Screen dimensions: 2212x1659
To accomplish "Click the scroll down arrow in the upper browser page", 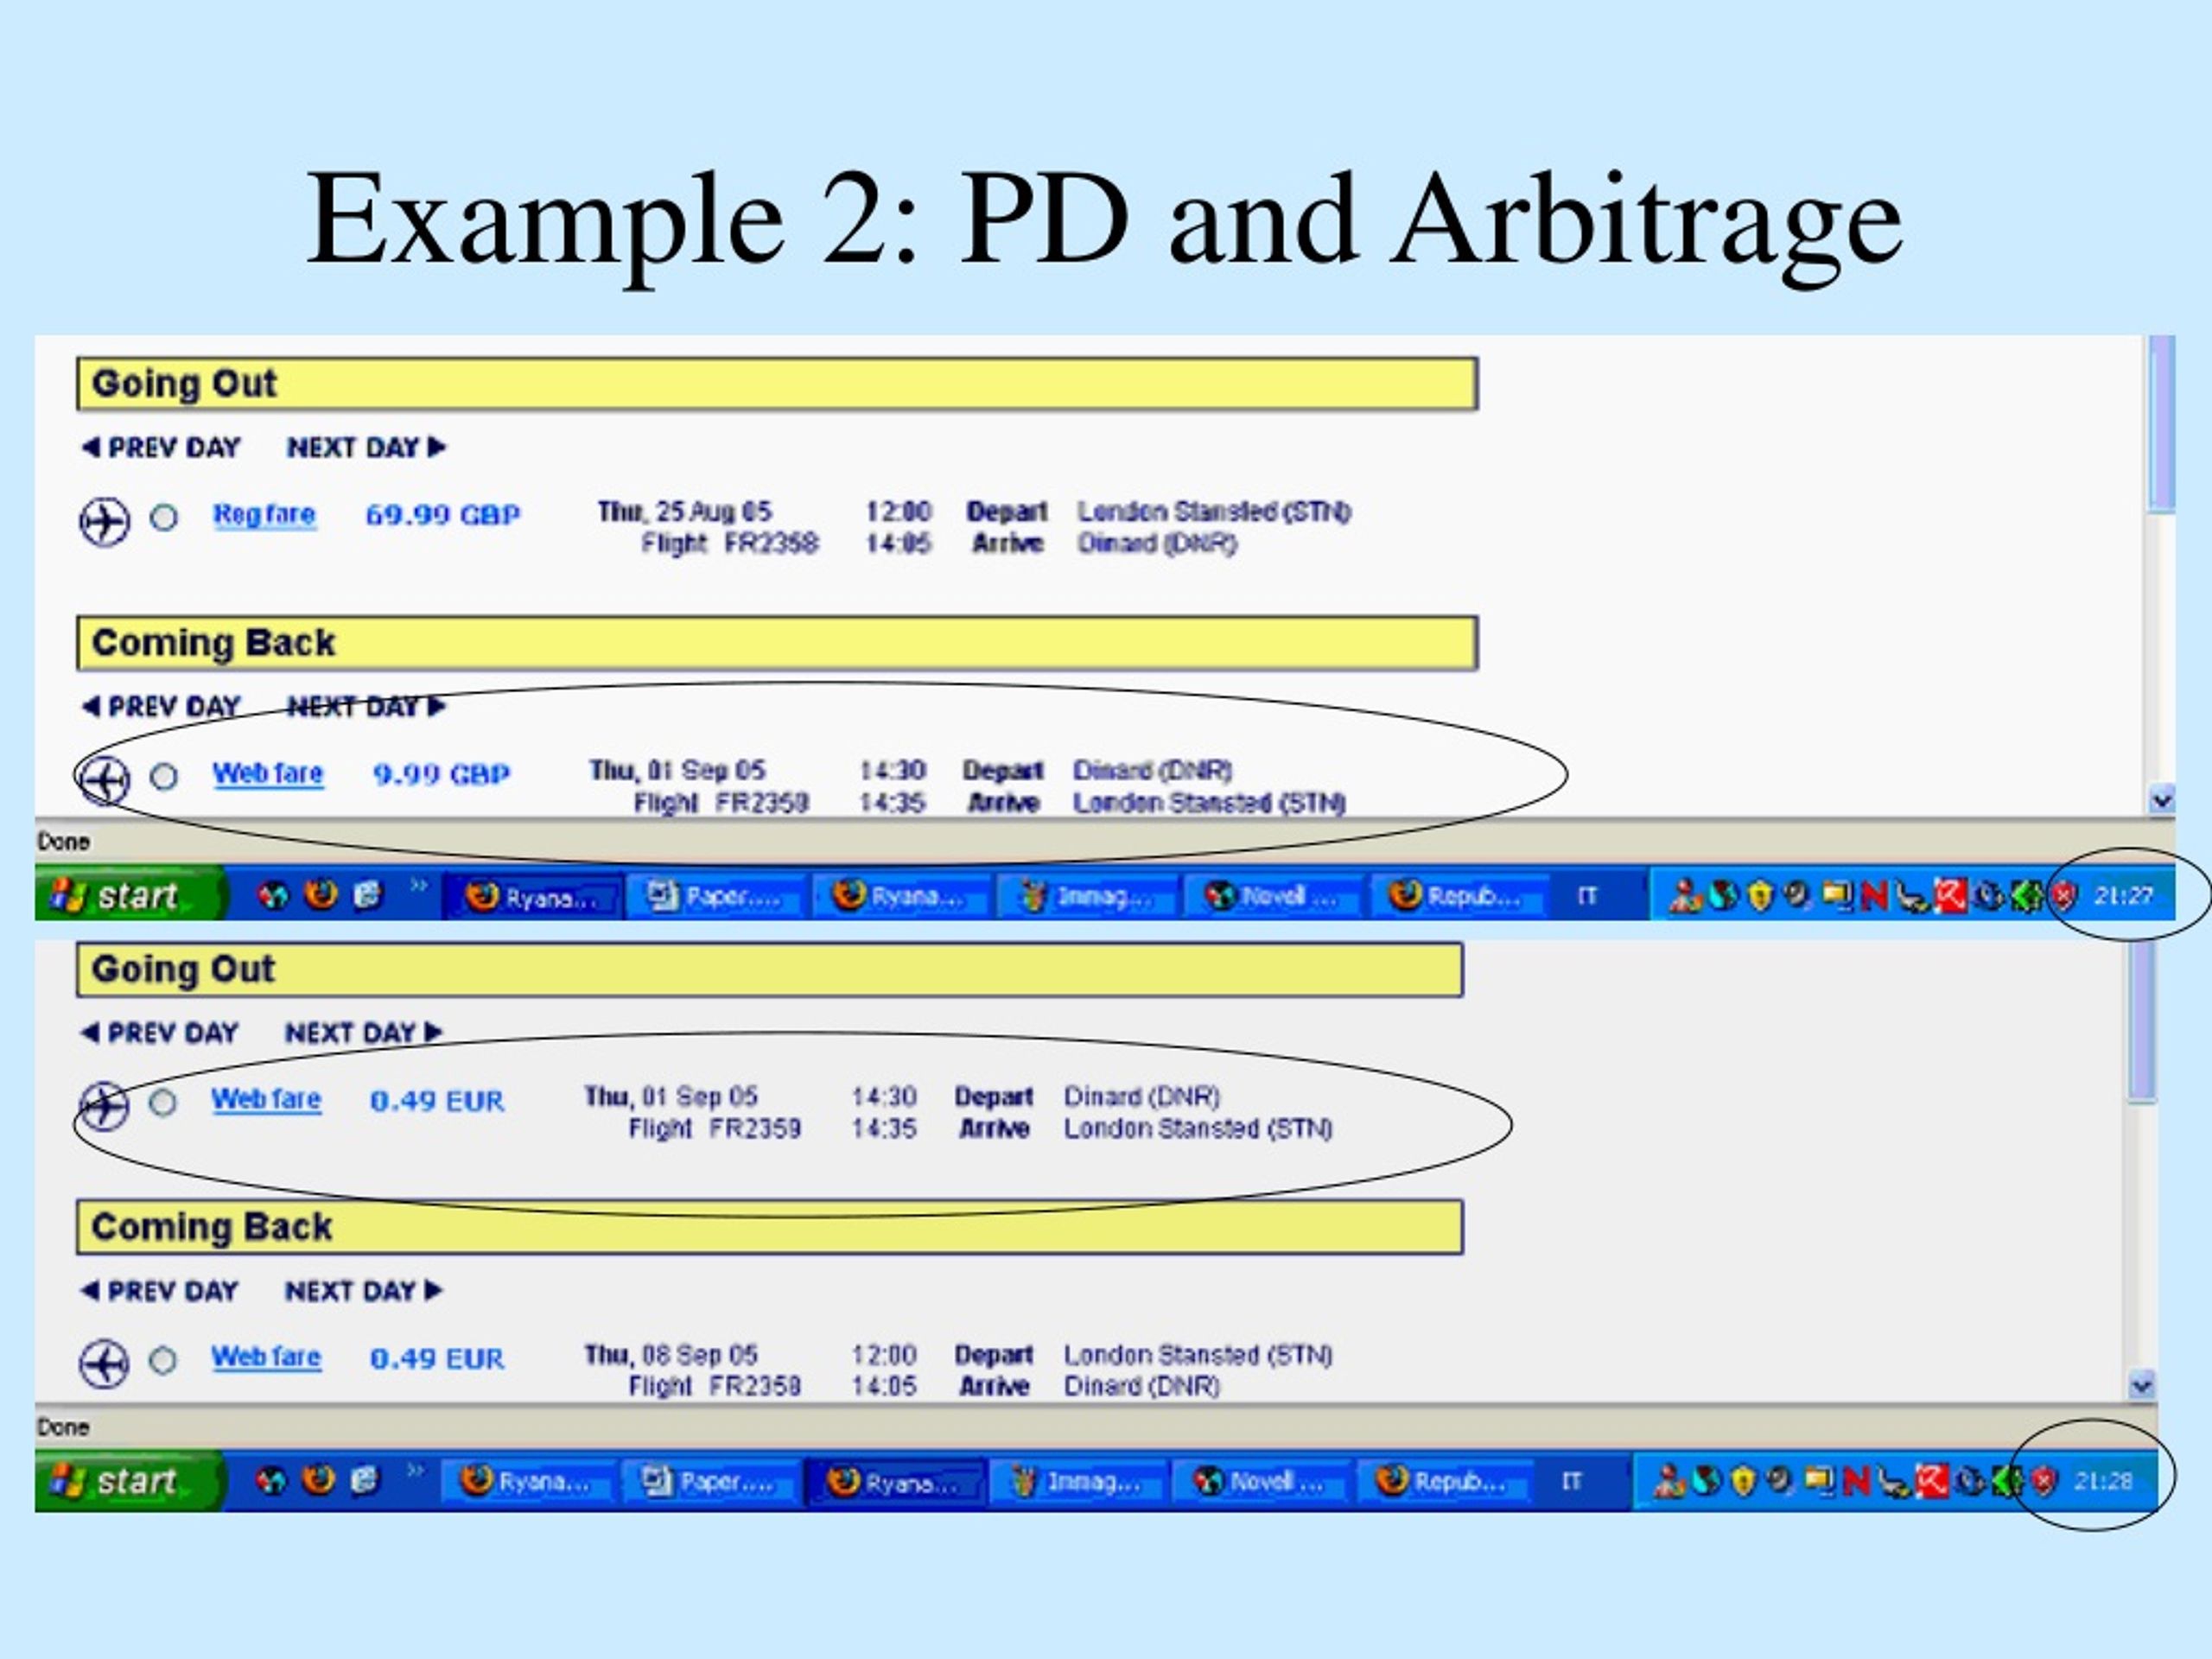I will (x=2162, y=799).
